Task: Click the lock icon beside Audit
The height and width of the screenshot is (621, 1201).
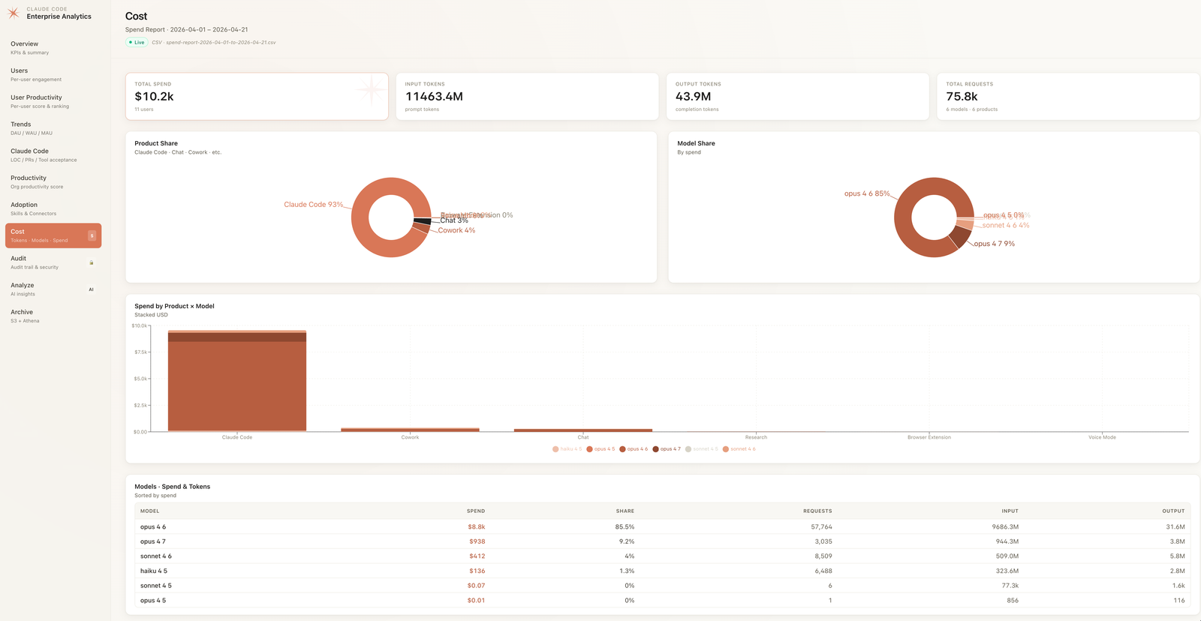Action: coord(92,262)
